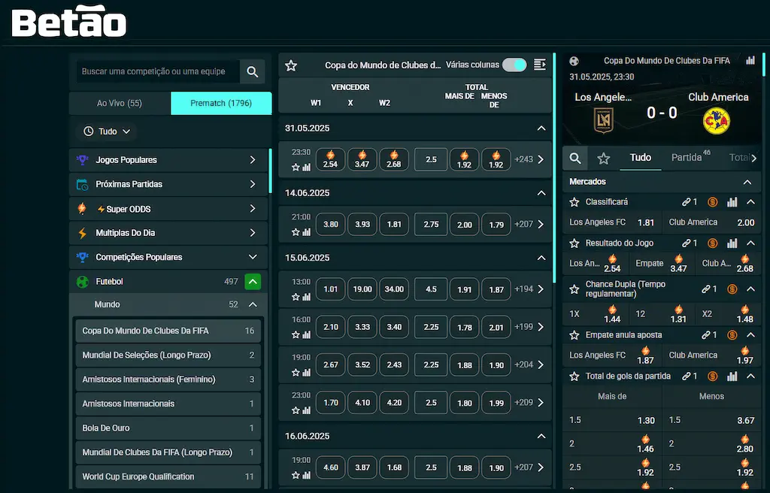Toggle the Várias colunas switch
Screen dimensions: 770x493
(514, 65)
